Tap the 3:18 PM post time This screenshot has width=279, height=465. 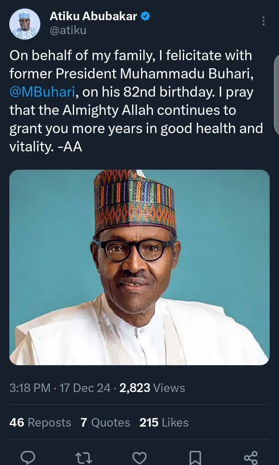(30, 388)
